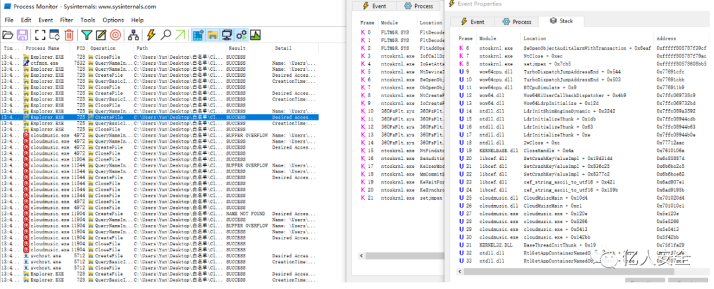The width and height of the screenshot is (714, 289).
Task: Select frame cef_string_ascii_to_utf16 + 0x421
Action: click(x=564, y=182)
